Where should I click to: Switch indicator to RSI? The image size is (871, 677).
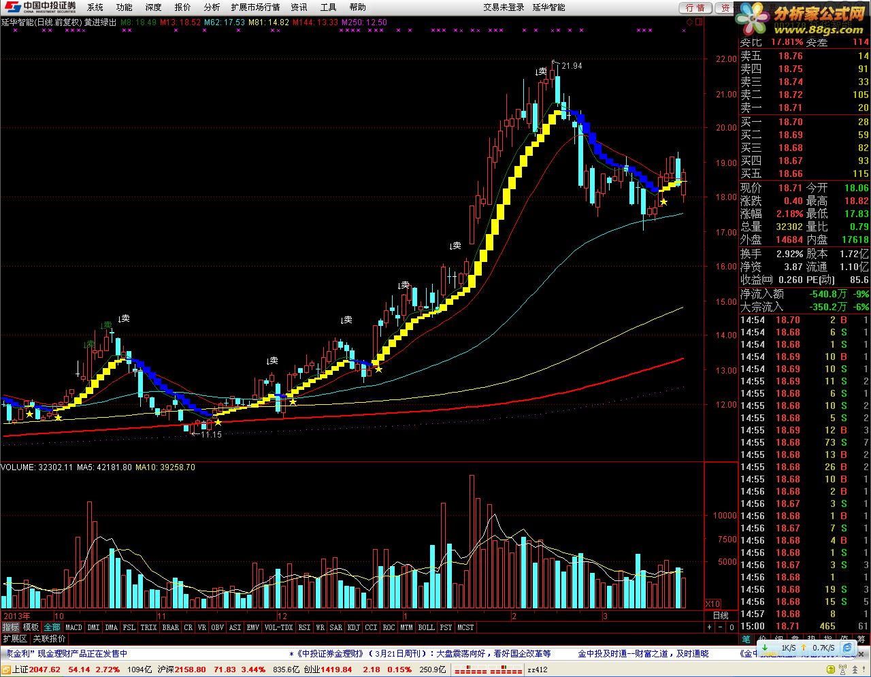[304, 627]
